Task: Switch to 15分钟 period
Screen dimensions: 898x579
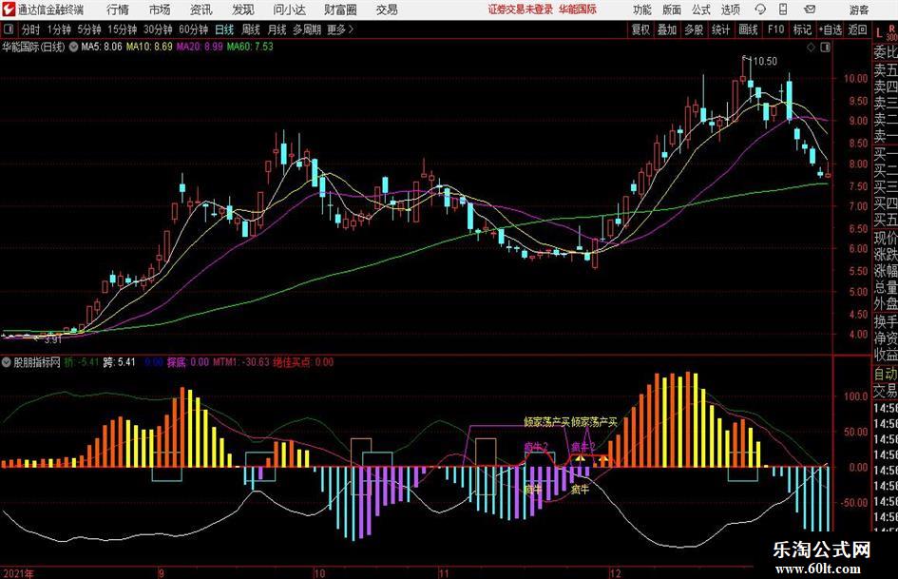Action: 122,29
